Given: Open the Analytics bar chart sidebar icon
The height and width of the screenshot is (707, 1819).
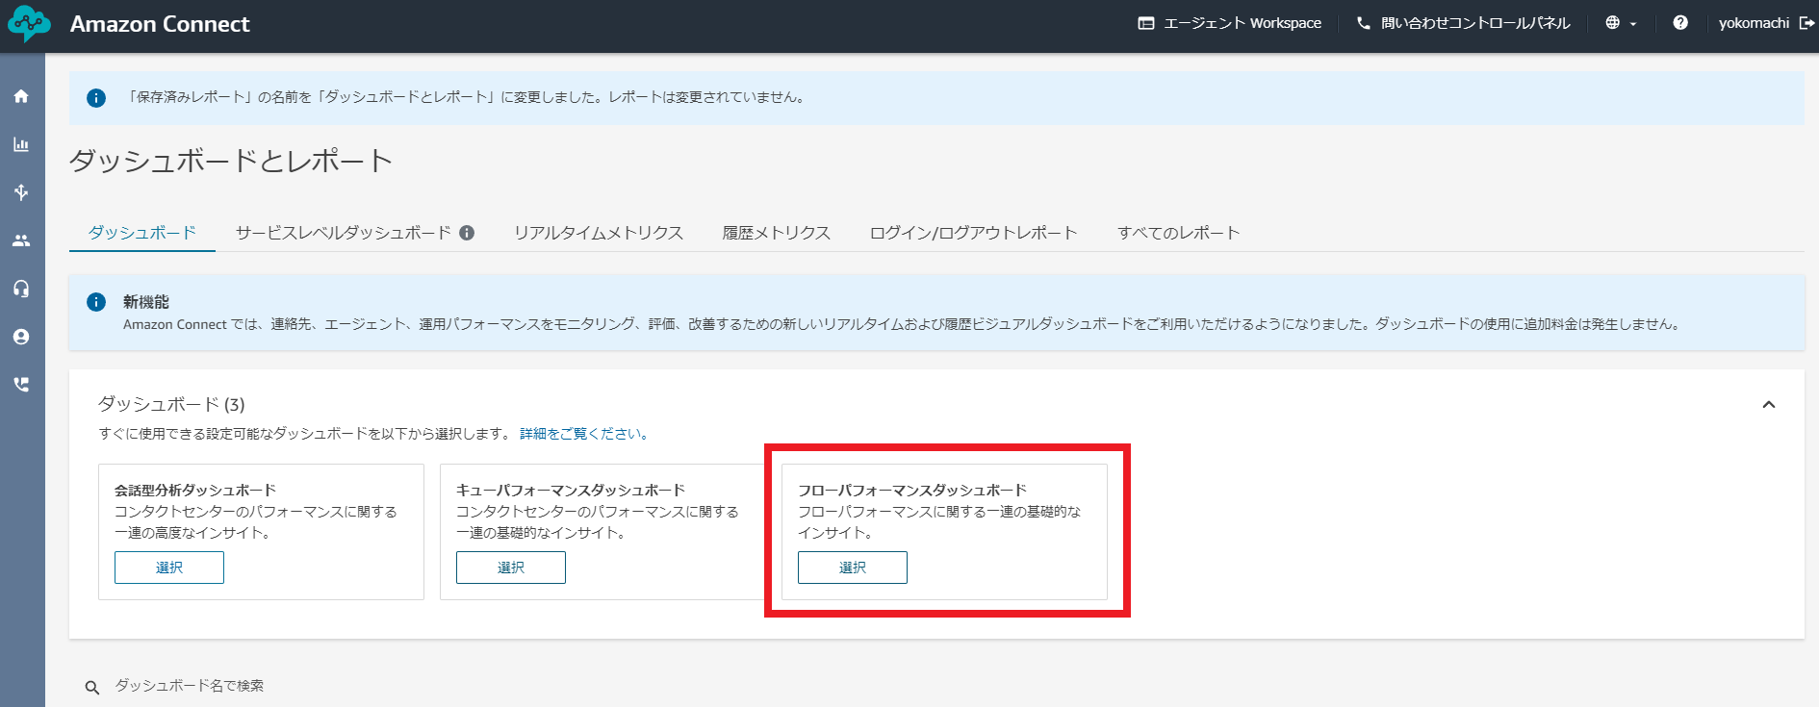Looking at the screenshot, I should click(21, 144).
